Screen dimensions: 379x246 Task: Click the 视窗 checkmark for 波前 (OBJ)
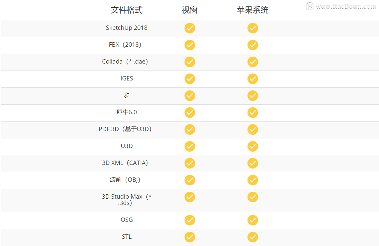tap(190, 180)
